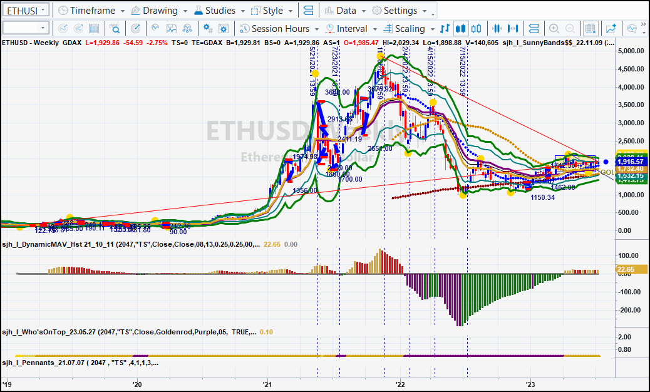This screenshot has height=392, width=650.
Task: Click the increase bar spacing icon
Action: pyautogui.click(x=513, y=28)
